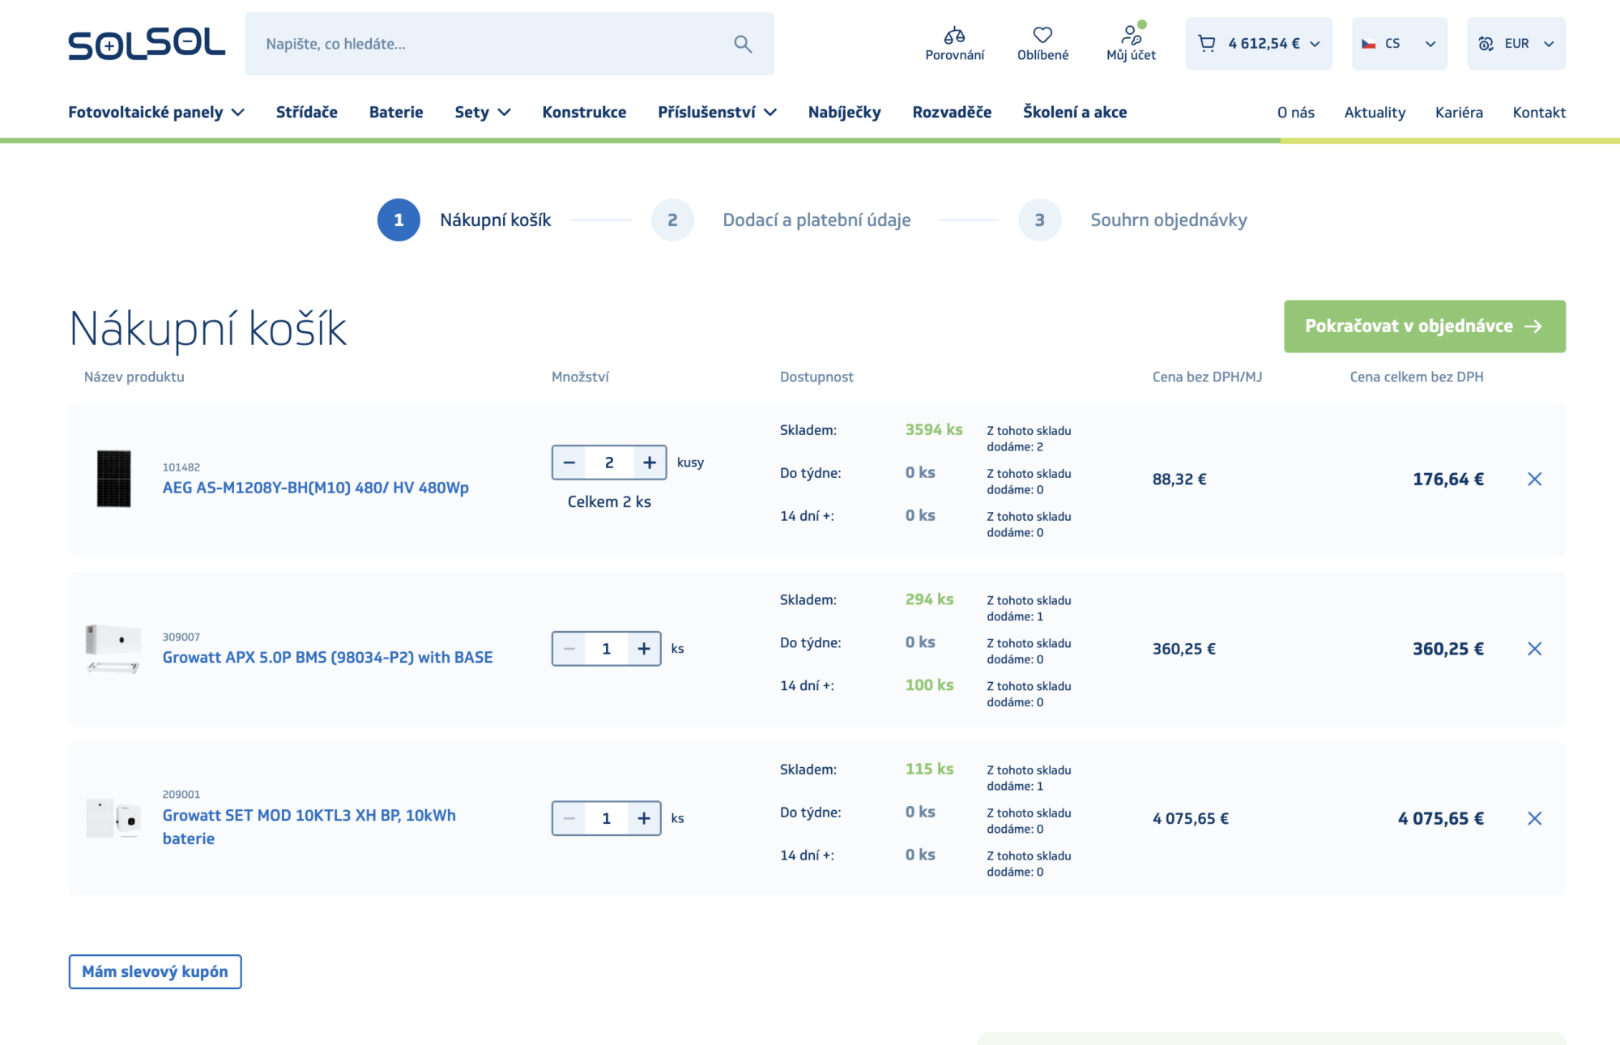The width and height of the screenshot is (1620, 1045).
Task: Increase quantity of Growatt APX 5.0P BMS
Action: (x=644, y=649)
